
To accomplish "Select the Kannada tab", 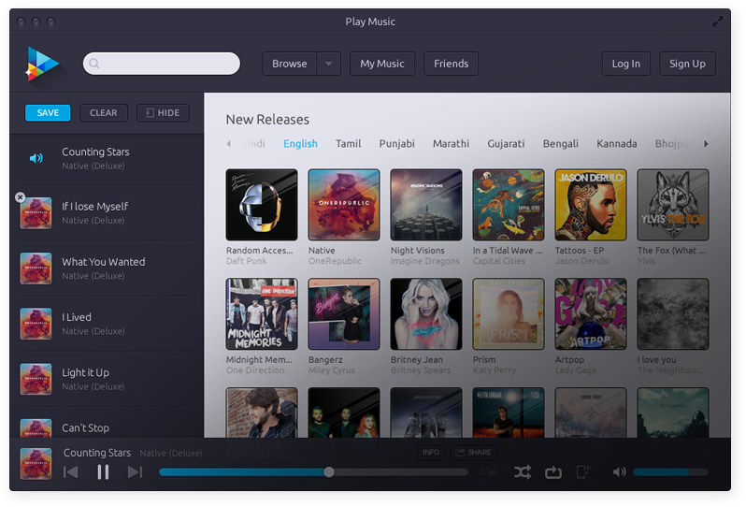I will (x=617, y=144).
